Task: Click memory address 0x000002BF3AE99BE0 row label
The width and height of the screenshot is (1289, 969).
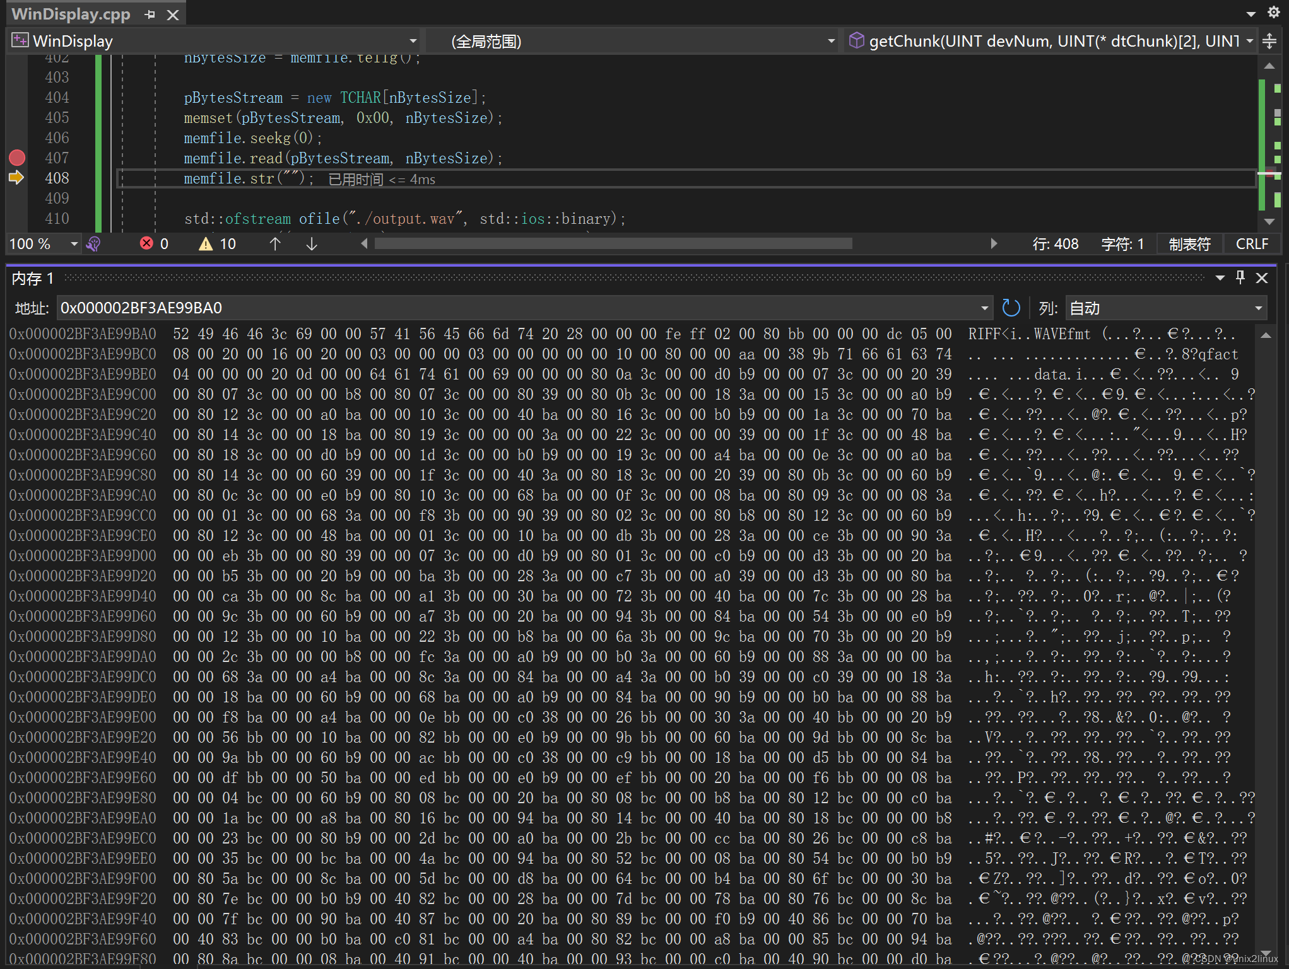Action: [83, 374]
